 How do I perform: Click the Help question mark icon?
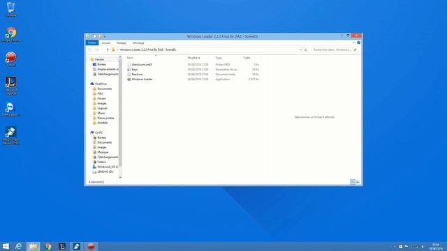pos(358,43)
